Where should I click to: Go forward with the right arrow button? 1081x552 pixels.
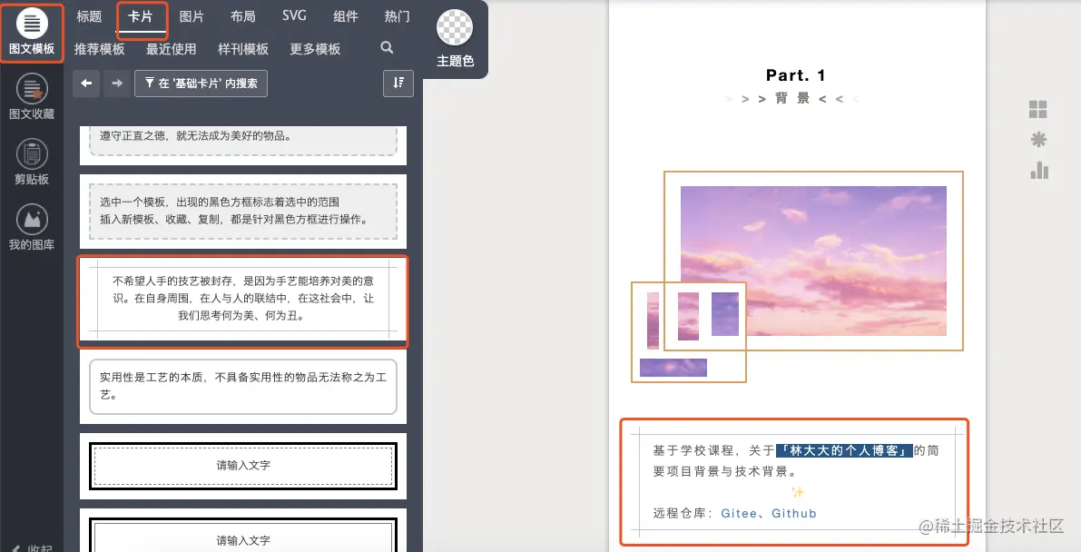(x=116, y=84)
